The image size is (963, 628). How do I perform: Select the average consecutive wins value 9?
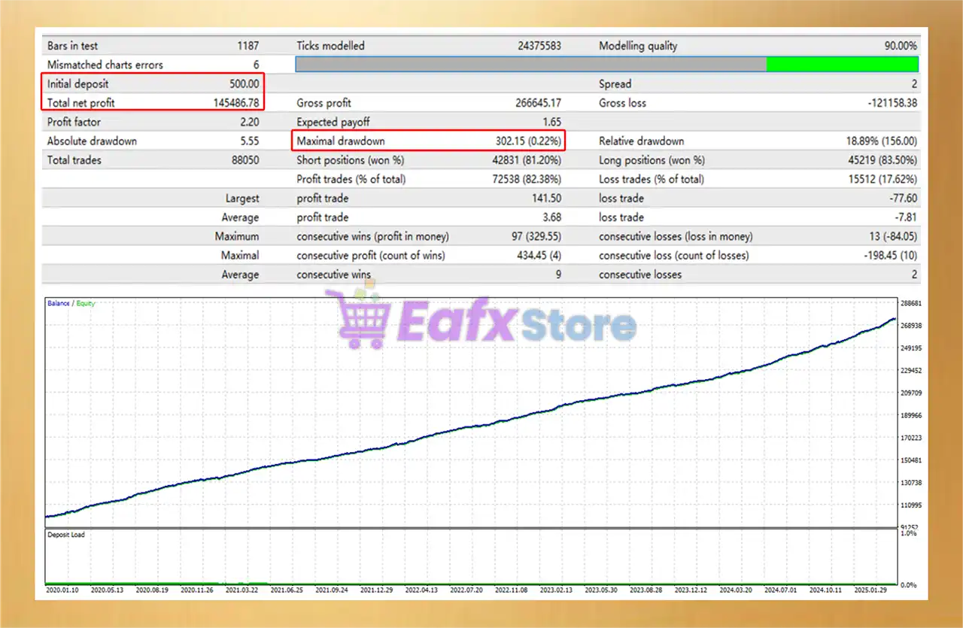(x=558, y=275)
